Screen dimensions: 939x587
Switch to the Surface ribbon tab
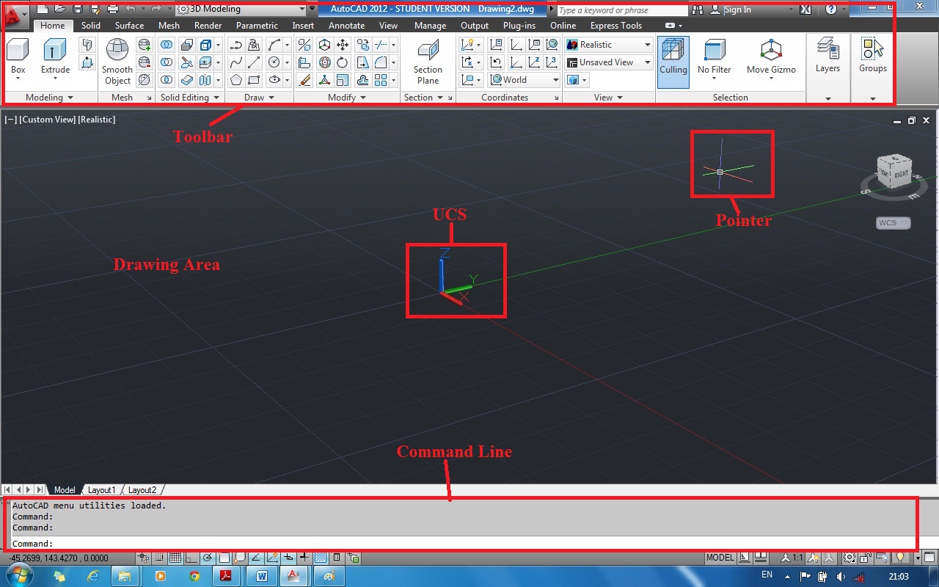click(x=129, y=26)
